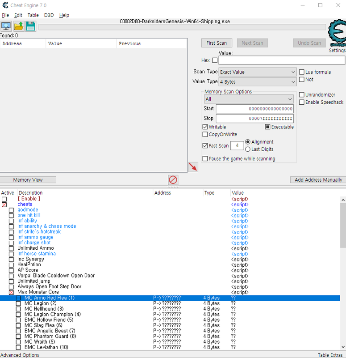
Task: Toggle the Hex checkbox
Action: tap(215, 60)
